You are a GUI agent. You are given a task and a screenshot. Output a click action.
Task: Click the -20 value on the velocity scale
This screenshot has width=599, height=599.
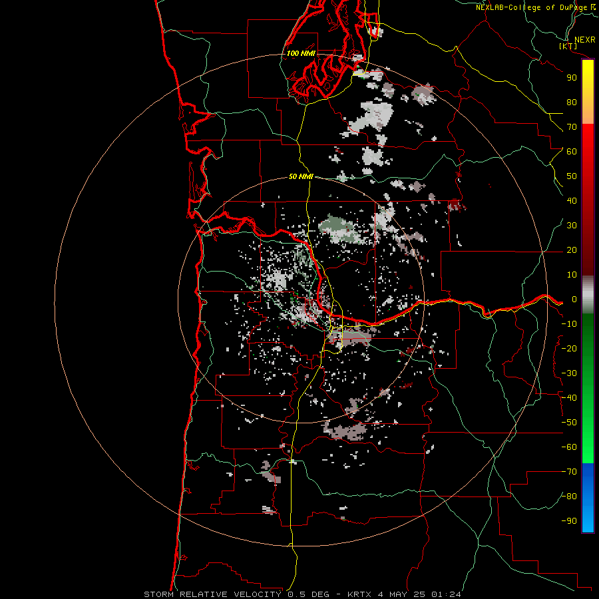coord(569,349)
